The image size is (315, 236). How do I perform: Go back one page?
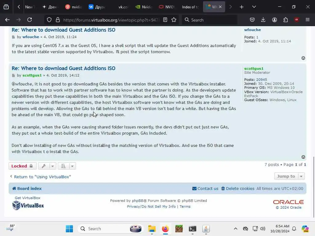(x=7, y=20)
